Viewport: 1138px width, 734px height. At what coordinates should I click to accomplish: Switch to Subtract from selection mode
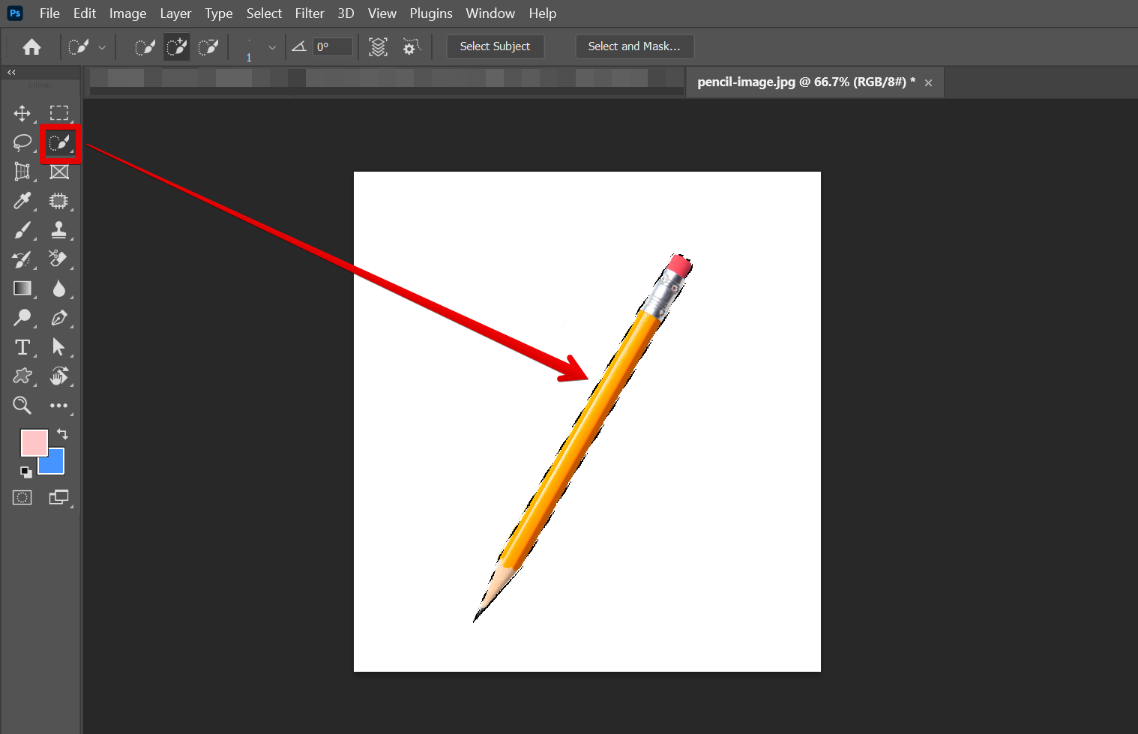(x=208, y=47)
